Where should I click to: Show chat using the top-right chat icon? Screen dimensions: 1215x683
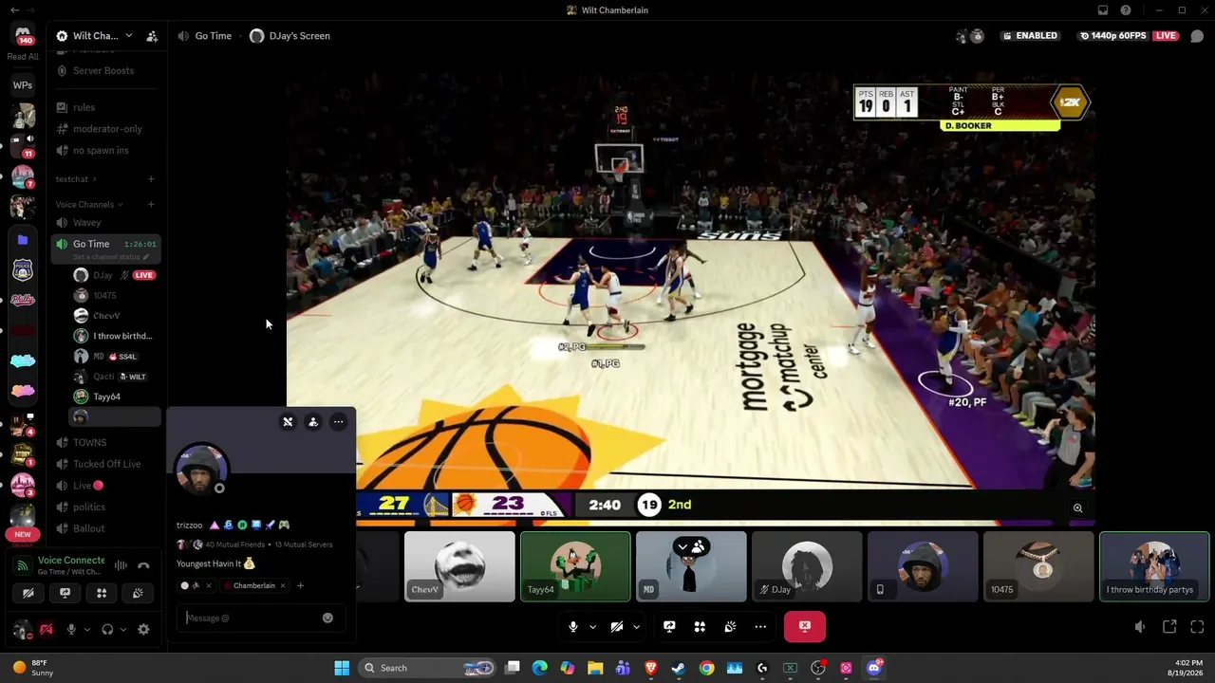pyautogui.click(x=1197, y=36)
